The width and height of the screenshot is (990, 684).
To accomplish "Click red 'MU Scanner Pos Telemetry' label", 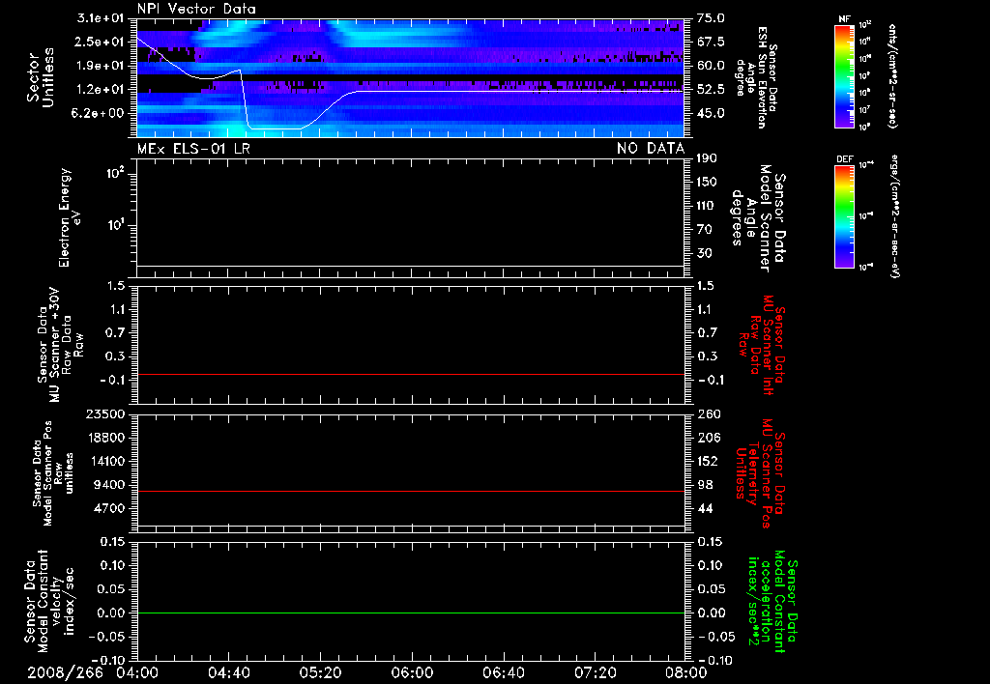I will pos(760,473).
